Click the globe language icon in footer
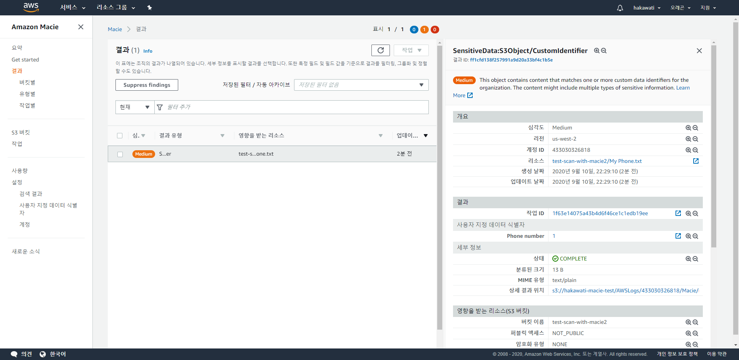Image resolution: width=739 pixels, height=360 pixels. (43, 354)
